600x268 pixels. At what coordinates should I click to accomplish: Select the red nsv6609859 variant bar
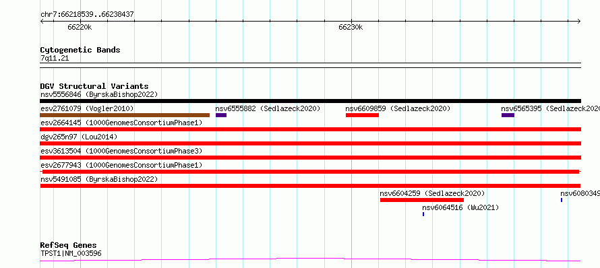[363, 115]
